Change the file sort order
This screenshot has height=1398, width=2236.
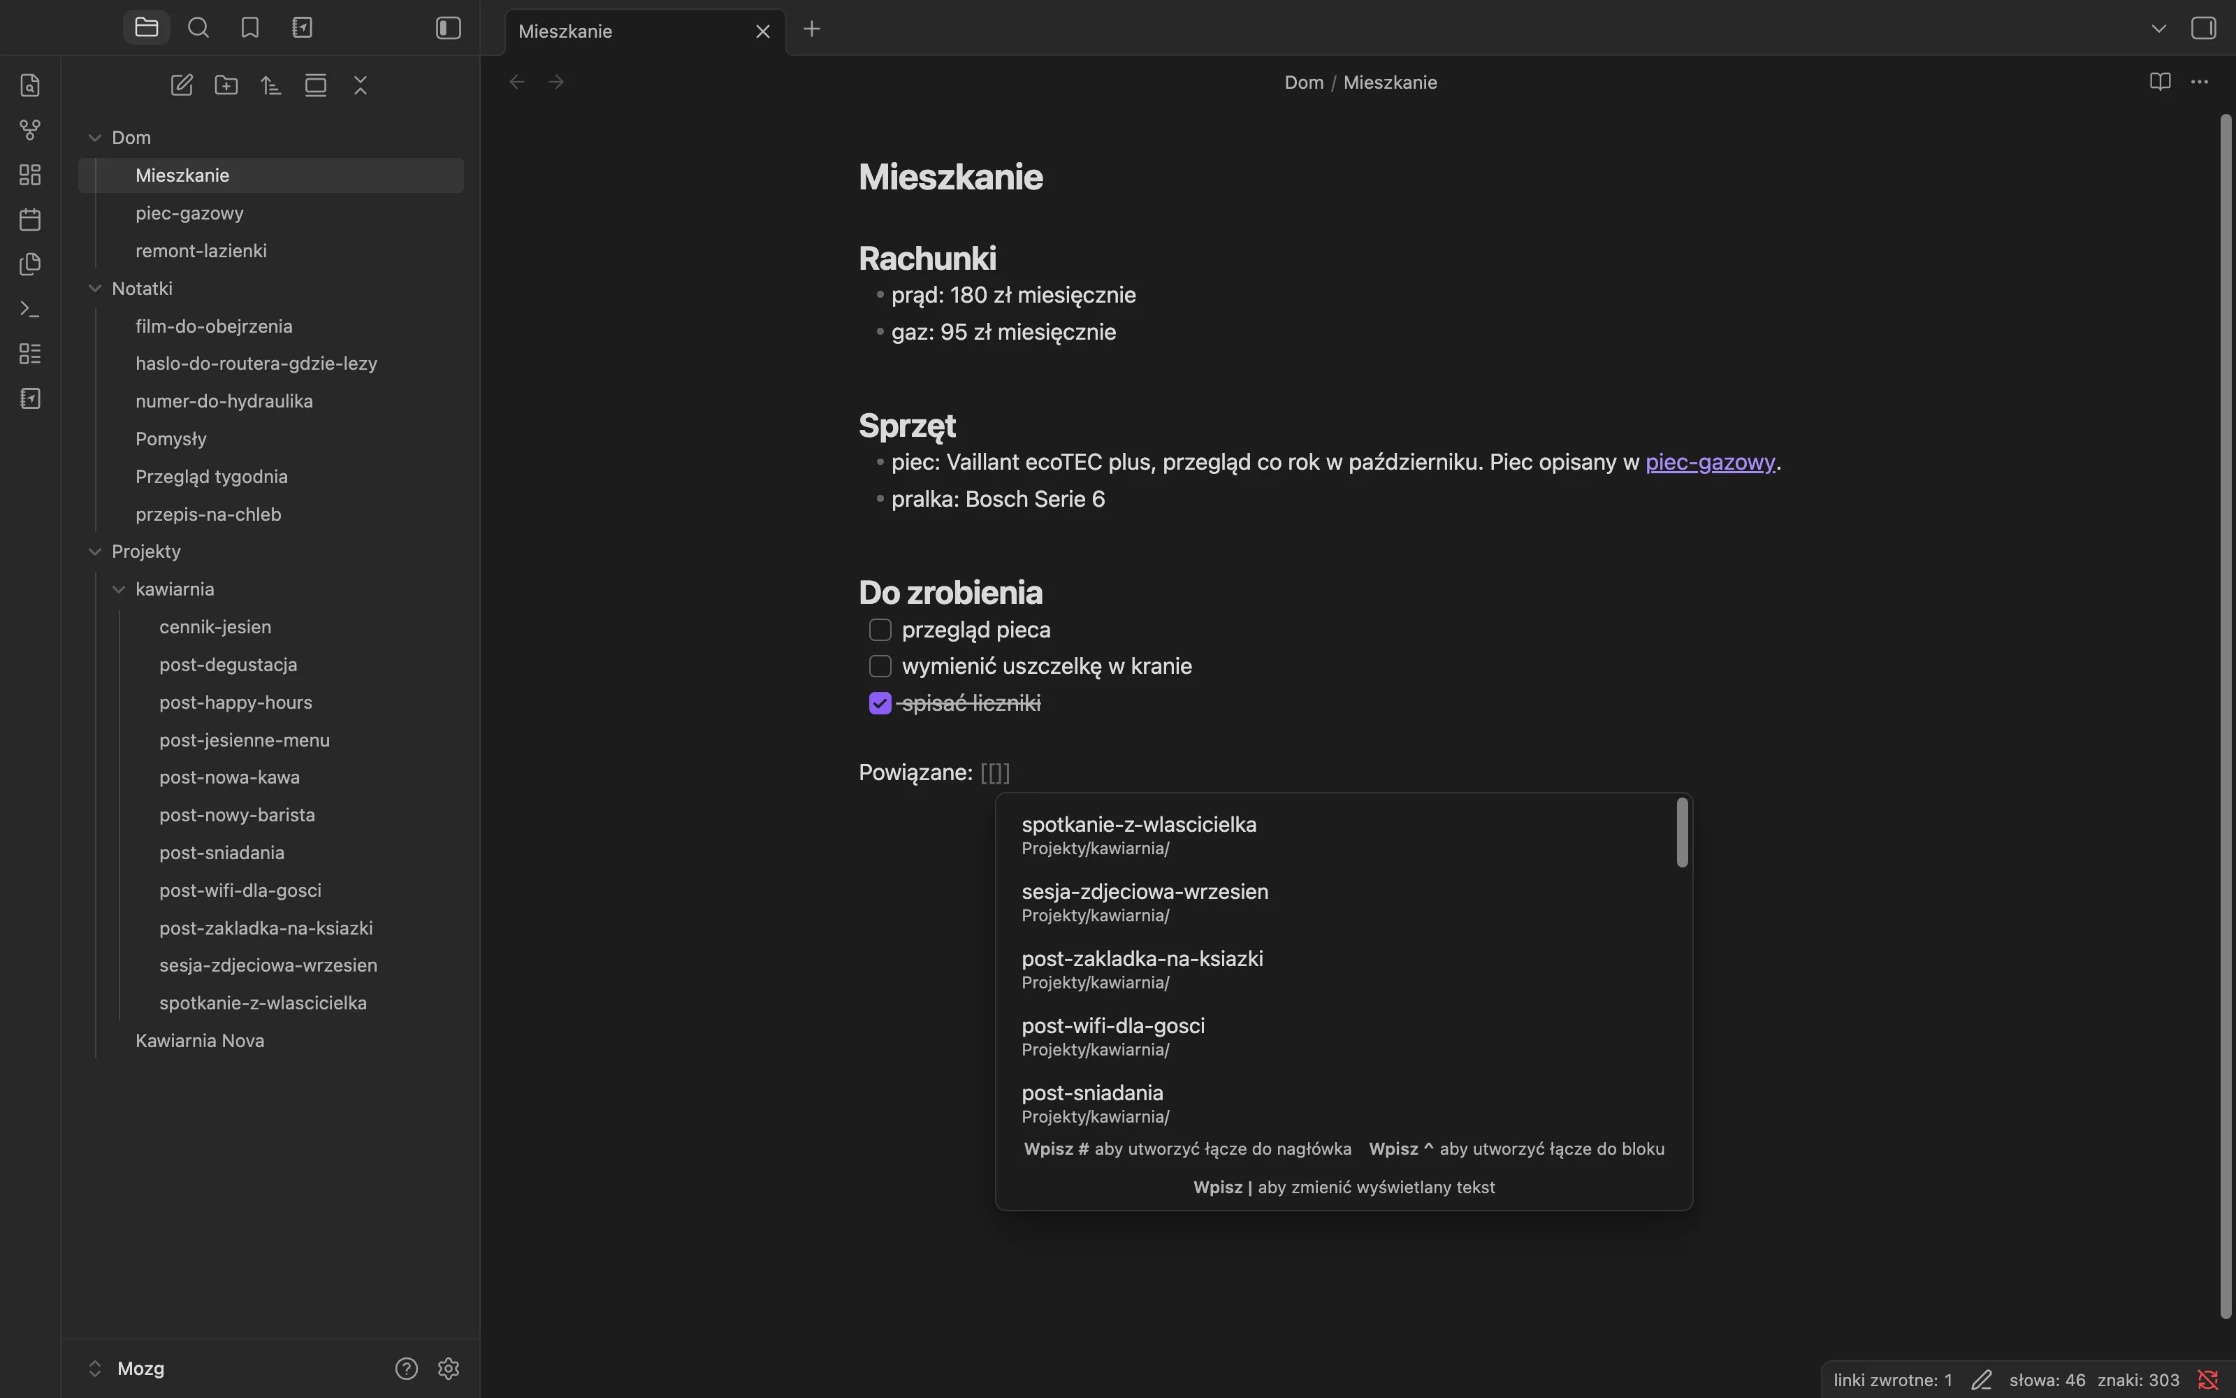pyautogui.click(x=270, y=85)
